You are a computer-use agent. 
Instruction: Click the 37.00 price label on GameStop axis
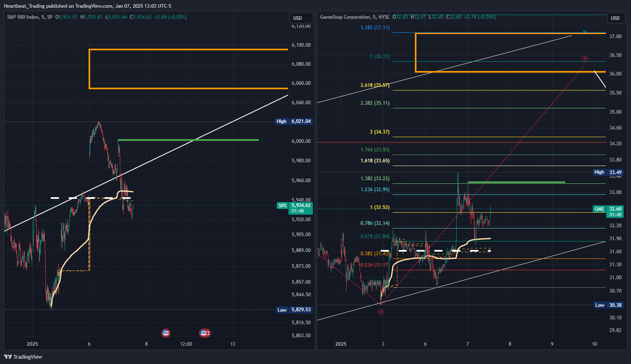coord(616,37)
